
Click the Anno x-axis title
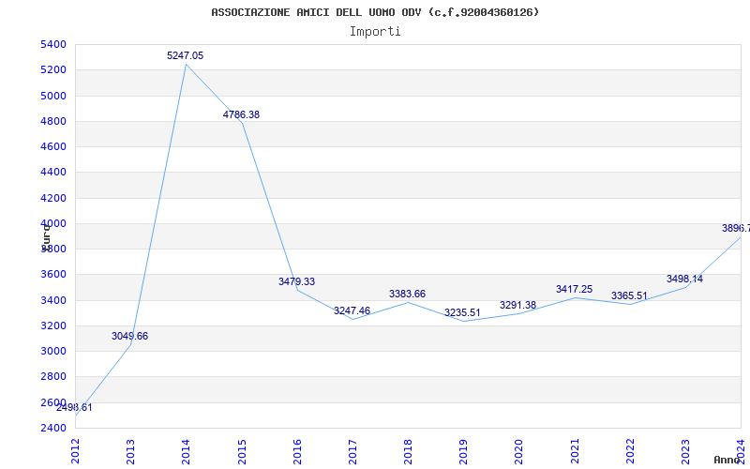tap(726, 460)
